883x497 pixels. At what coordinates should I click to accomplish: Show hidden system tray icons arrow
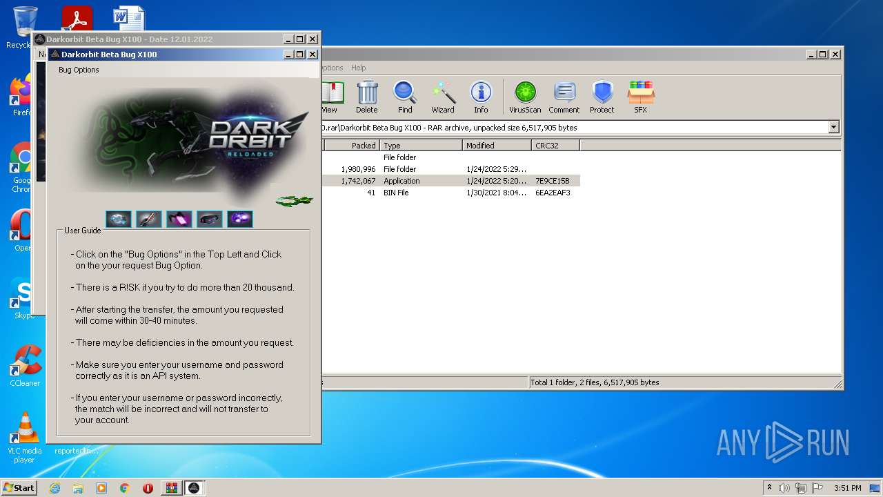pyautogui.click(x=769, y=488)
